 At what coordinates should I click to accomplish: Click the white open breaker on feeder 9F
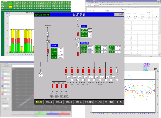click(117, 71)
